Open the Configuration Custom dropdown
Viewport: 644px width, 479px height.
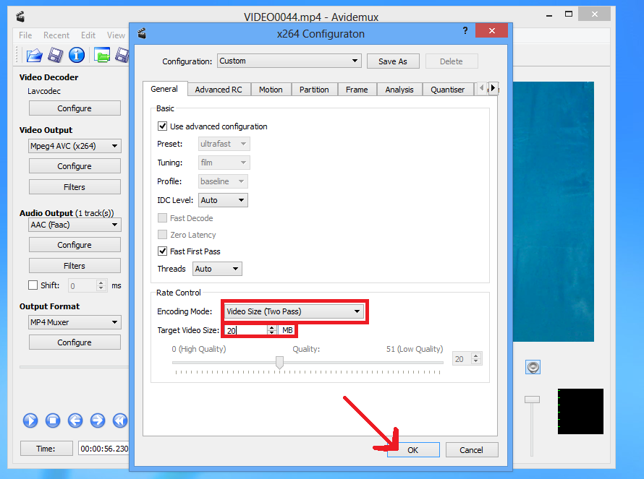coord(289,61)
